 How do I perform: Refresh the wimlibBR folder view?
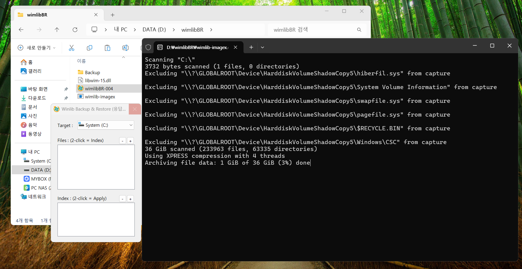pos(75,30)
